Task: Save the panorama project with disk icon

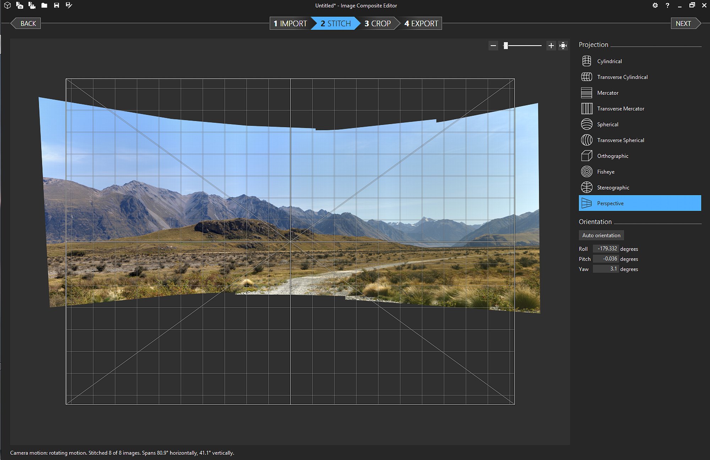Action: [56, 5]
